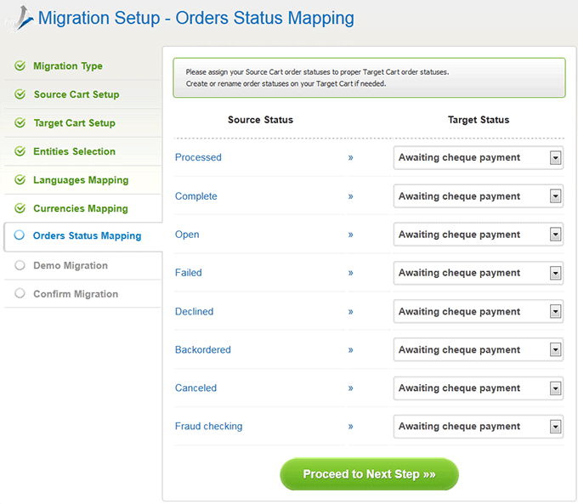Click the Source Status column header
This screenshot has height=504, width=578.
tap(260, 120)
